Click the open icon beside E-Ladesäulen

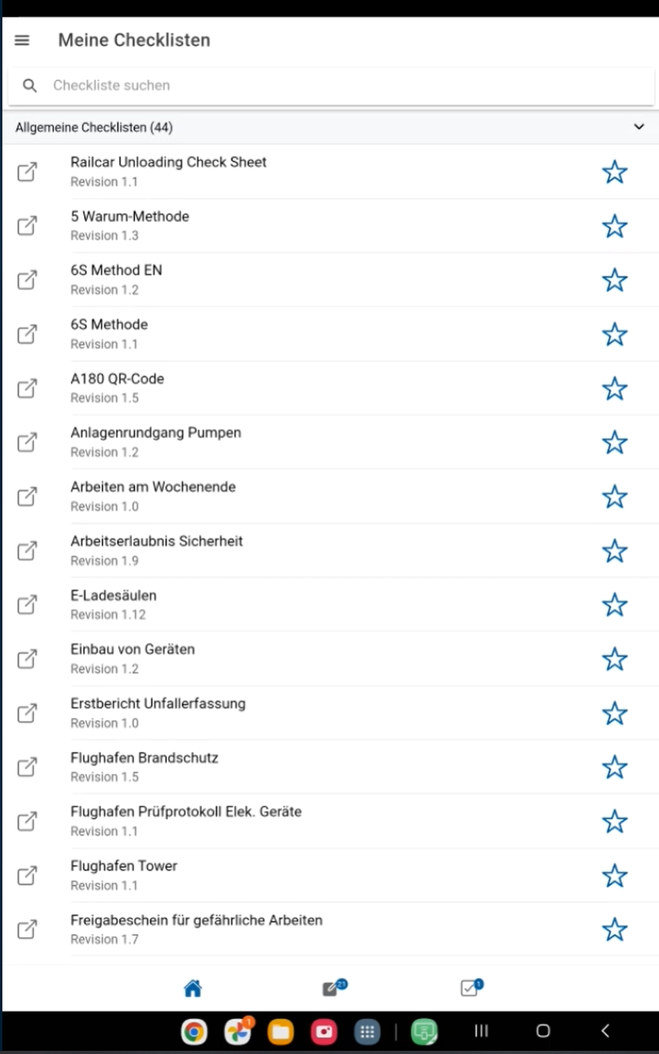tap(27, 605)
